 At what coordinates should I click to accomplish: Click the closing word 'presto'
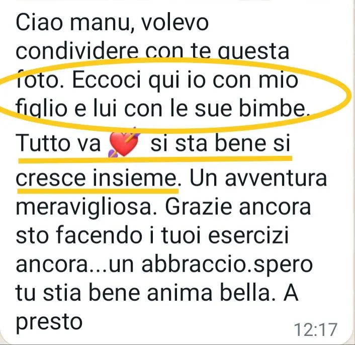tap(49, 322)
